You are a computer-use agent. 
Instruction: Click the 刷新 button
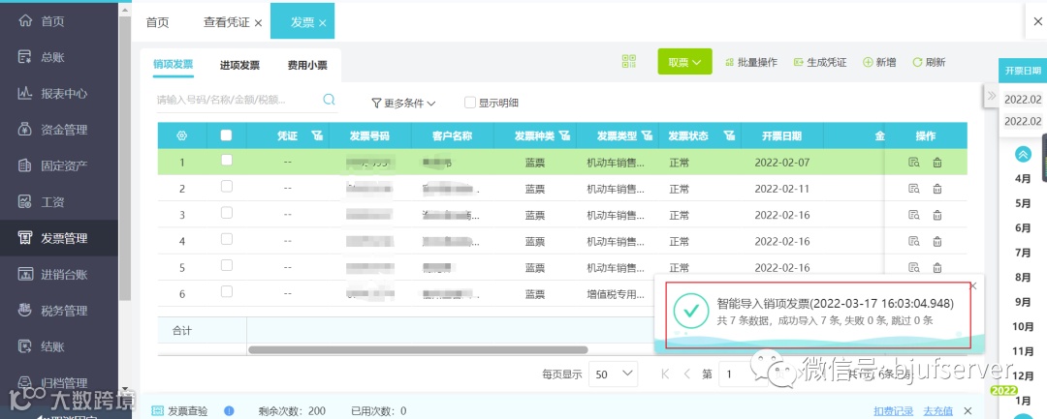coord(929,62)
